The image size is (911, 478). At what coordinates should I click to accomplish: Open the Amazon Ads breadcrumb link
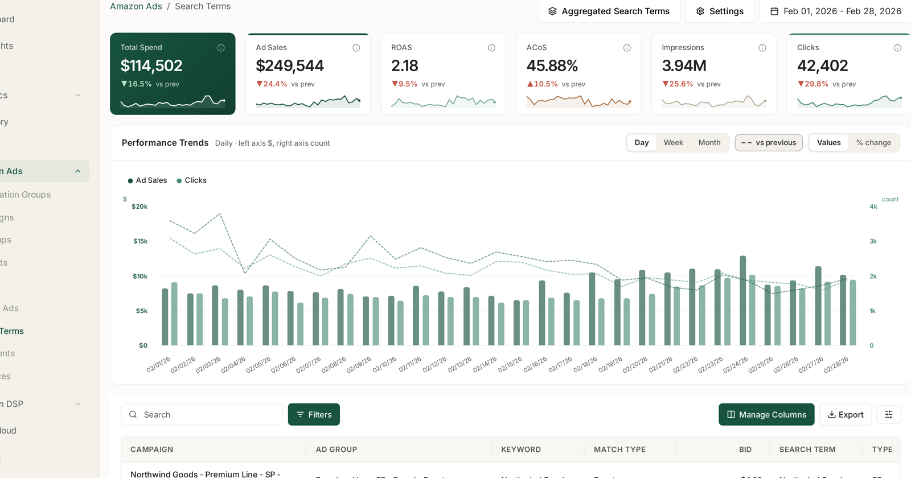click(136, 6)
